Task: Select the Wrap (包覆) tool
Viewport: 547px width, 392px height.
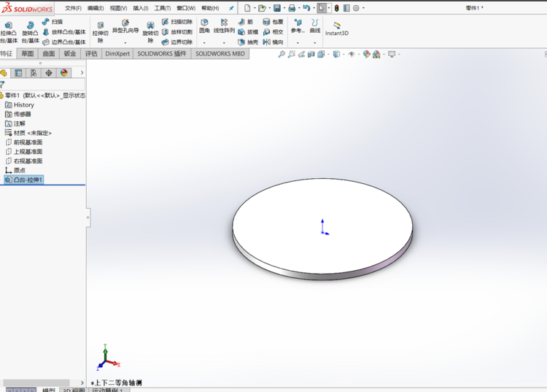Action: pos(273,22)
